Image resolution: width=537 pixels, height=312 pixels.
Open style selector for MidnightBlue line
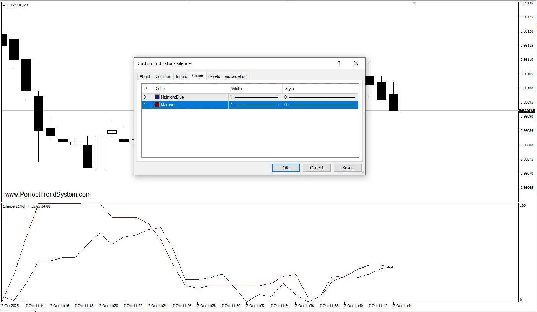pyautogui.click(x=320, y=97)
